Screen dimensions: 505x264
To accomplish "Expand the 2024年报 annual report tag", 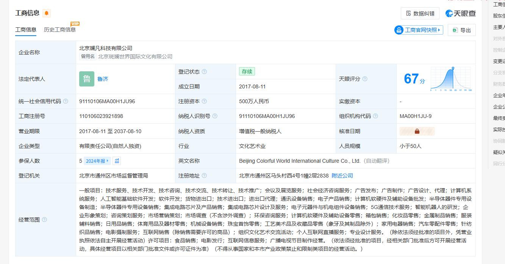I will [x=97, y=161].
